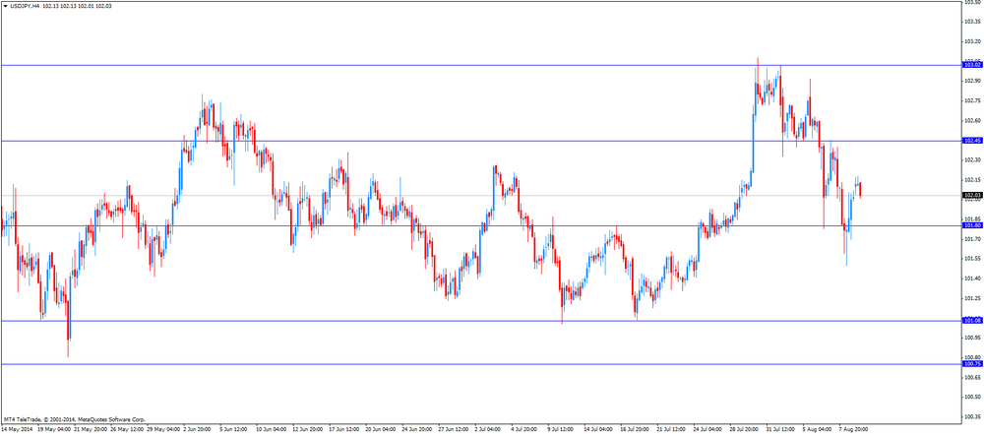Click the 31 Jul 12:00 time label
The image size is (984, 434).
782,430
